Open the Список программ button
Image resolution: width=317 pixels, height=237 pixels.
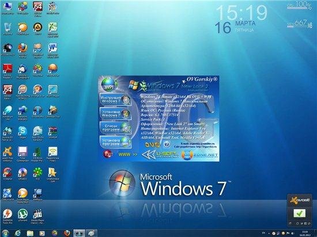click(115, 128)
